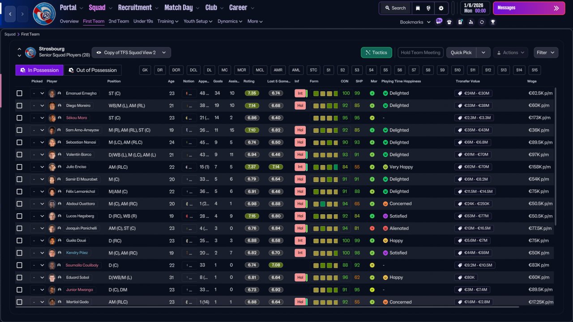Screen dimensions: 573x322
Task: Open the Actions dropdown
Action: click(x=510, y=52)
